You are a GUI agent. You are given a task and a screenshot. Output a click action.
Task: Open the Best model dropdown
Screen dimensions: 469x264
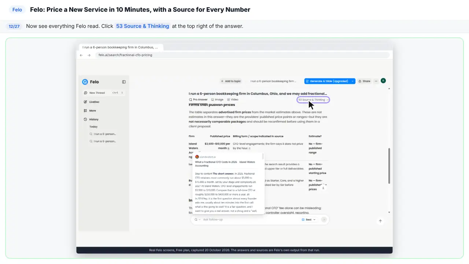[309, 220]
